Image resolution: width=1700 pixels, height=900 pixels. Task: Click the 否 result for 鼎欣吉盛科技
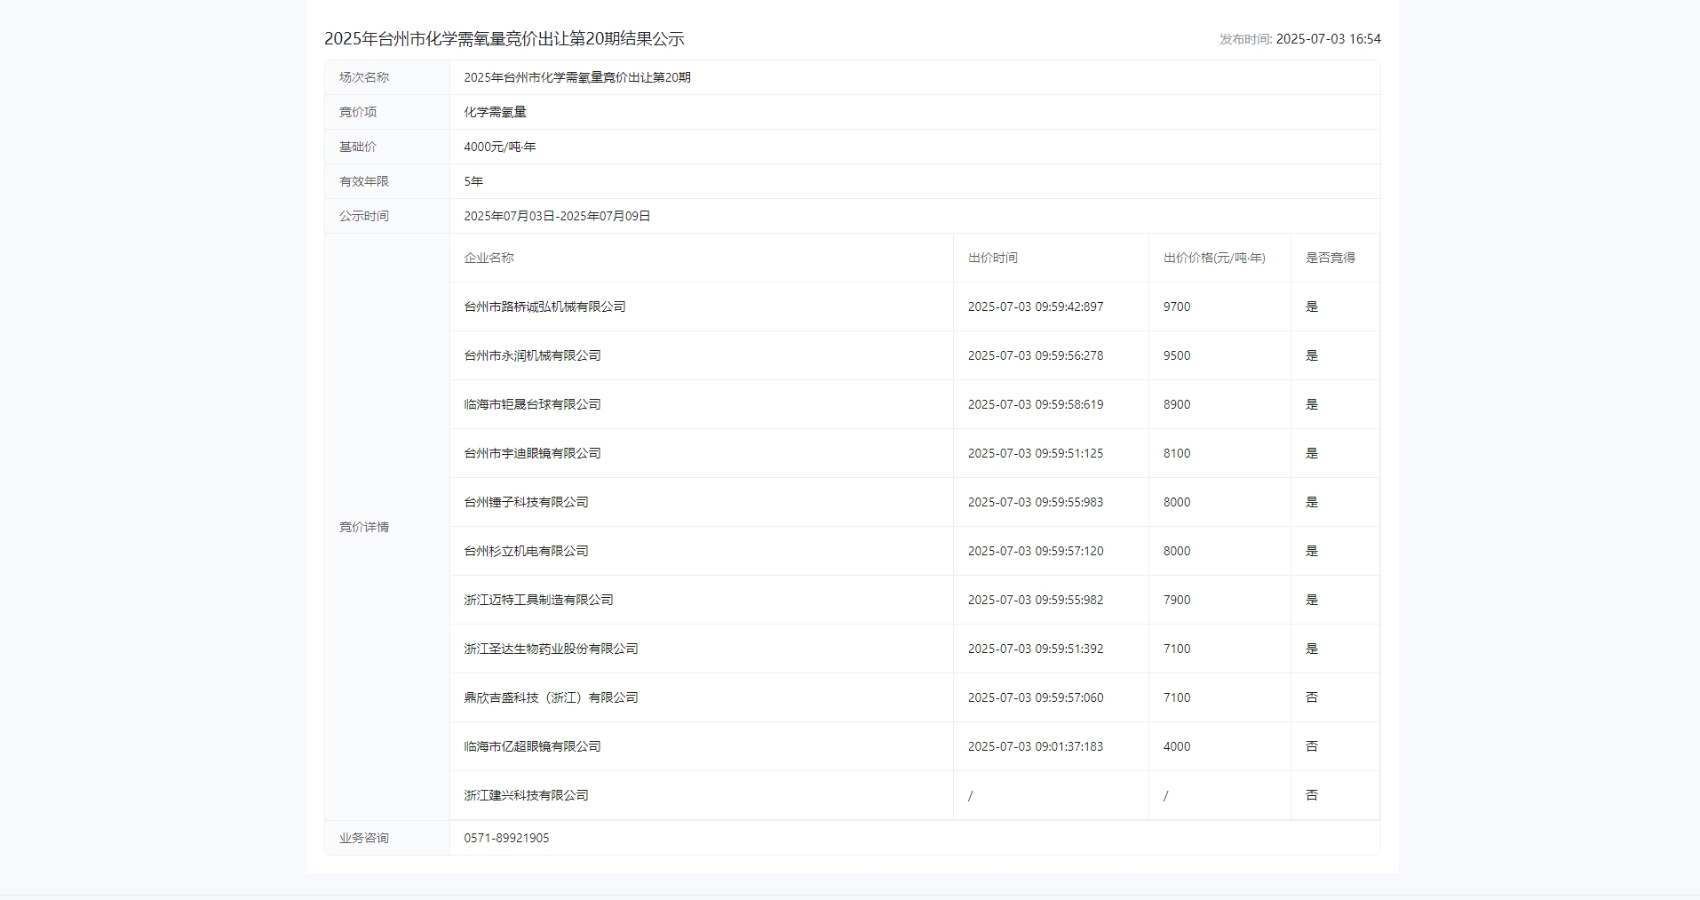click(1312, 697)
